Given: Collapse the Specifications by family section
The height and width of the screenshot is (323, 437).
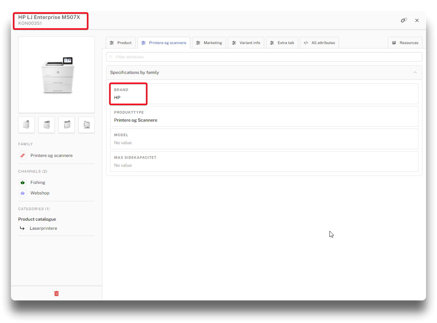Looking at the screenshot, I should click(x=415, y=72).
